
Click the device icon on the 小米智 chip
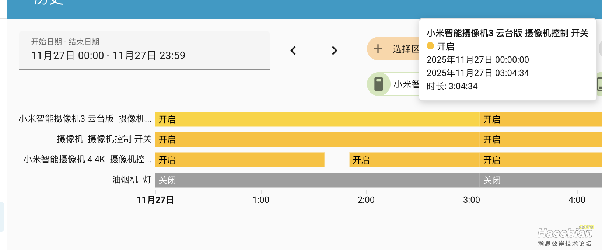click(379, 84)
